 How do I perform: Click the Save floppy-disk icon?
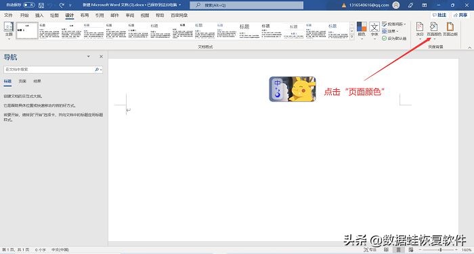pos(41,5)
